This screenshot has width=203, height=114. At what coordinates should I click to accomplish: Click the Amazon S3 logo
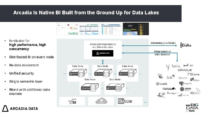[x=72, y=101]
